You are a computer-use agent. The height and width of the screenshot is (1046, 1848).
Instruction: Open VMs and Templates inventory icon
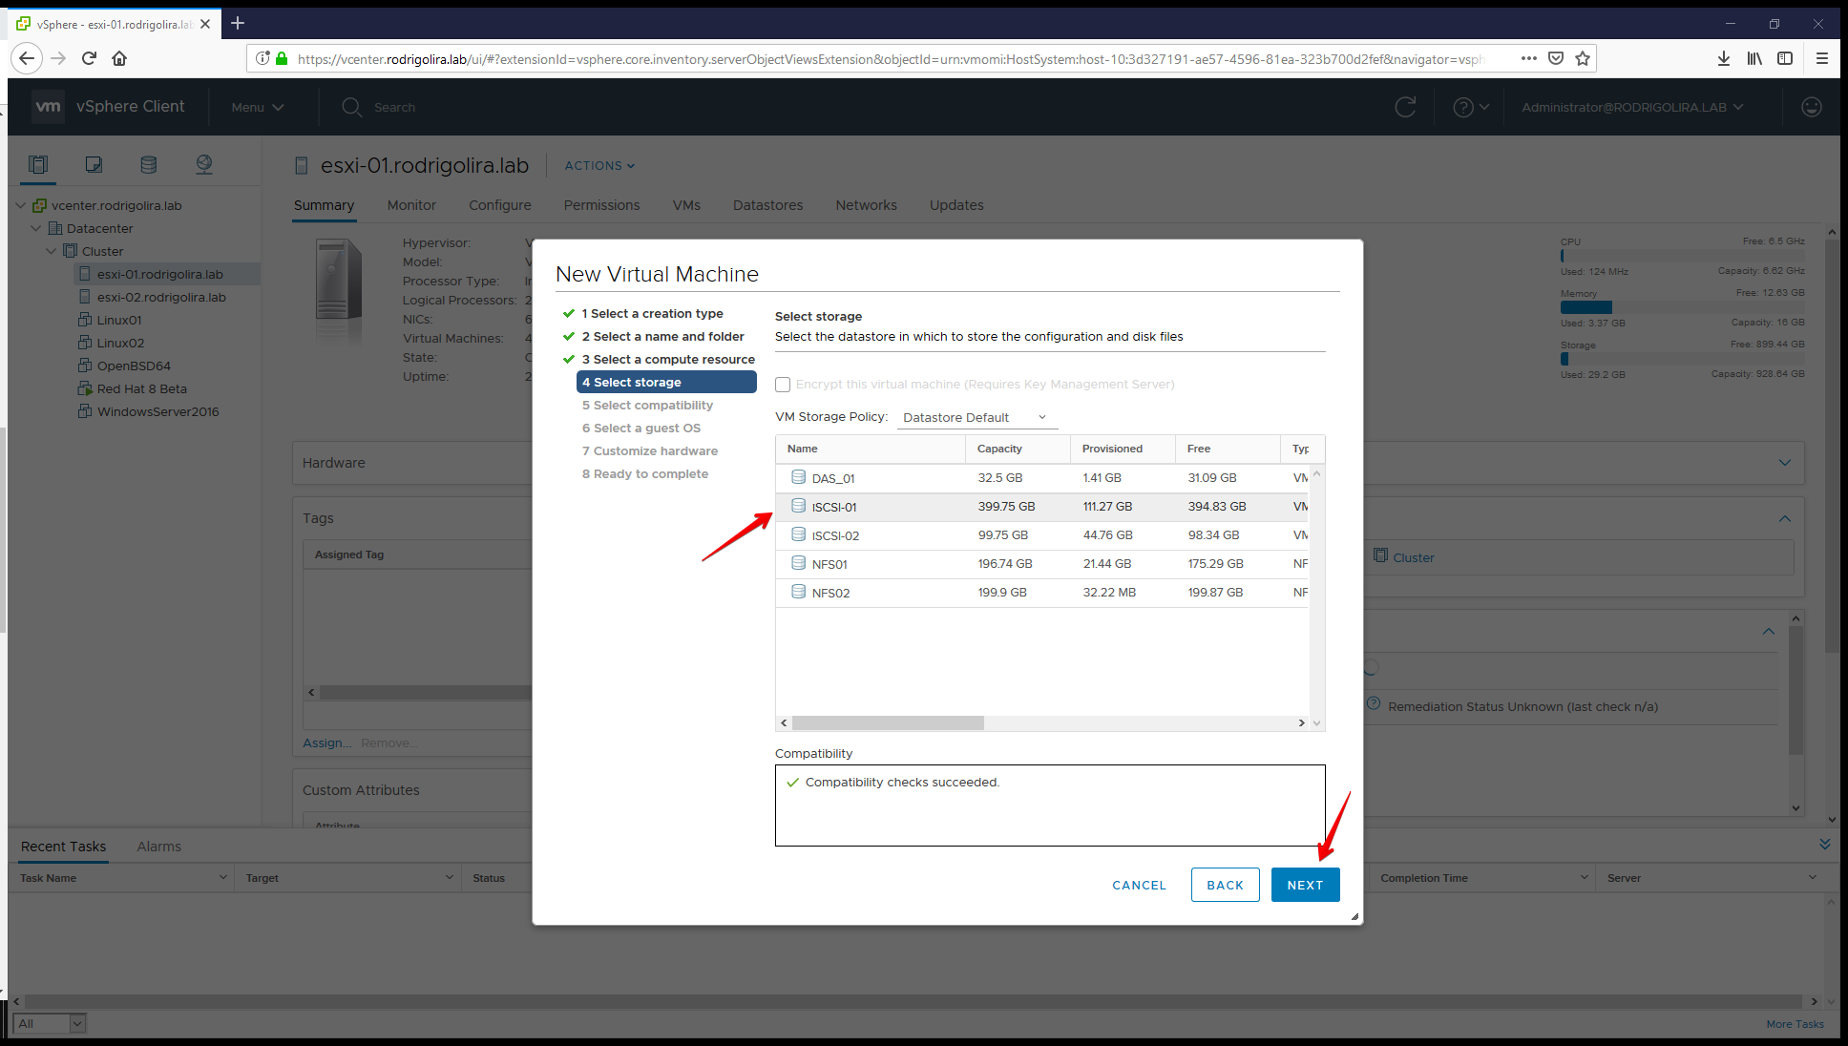click(x=94, y=164)
